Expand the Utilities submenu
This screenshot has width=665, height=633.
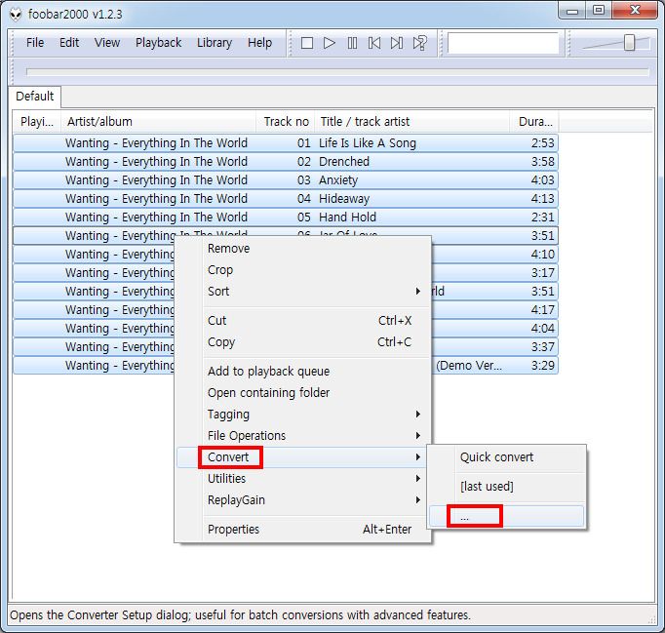pyautogui.click(x=303, y=478)
